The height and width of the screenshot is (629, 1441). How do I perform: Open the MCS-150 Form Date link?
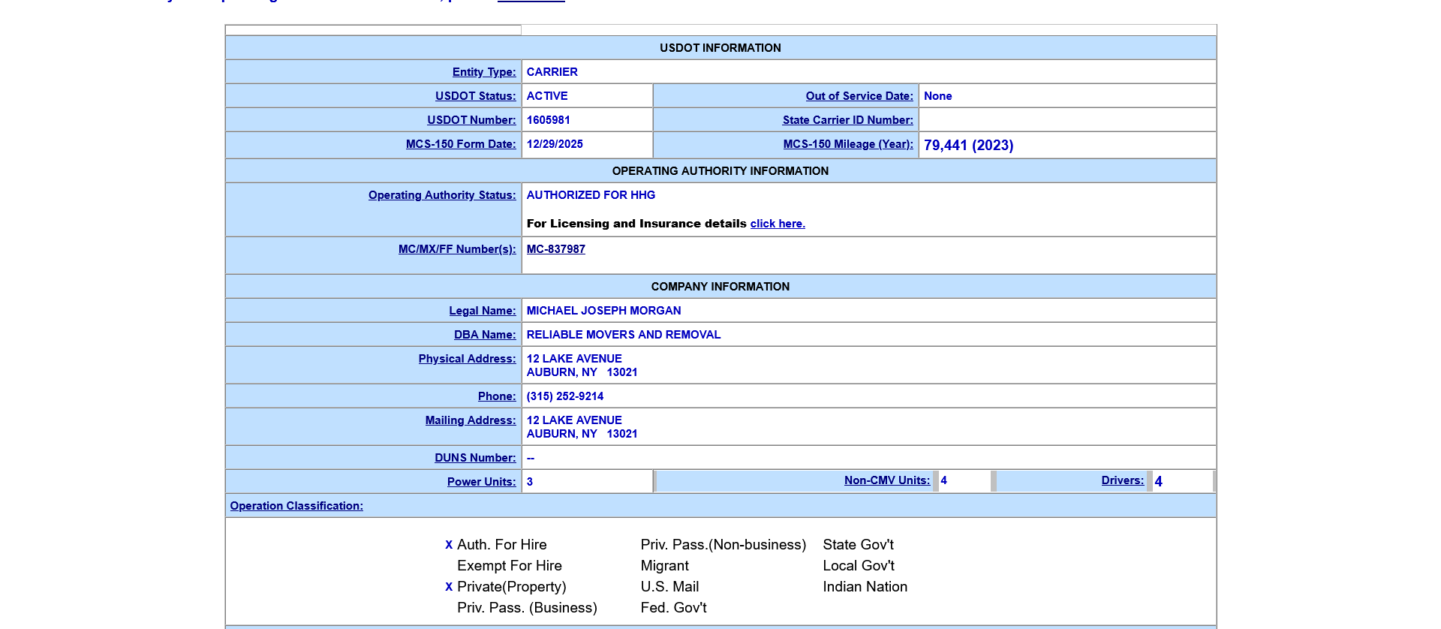point(461,144)
